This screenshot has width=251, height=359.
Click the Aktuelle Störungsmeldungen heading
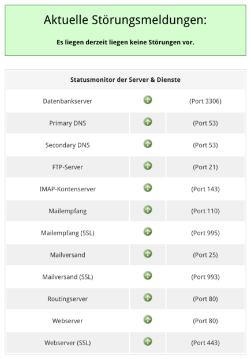tap(125, 20)
